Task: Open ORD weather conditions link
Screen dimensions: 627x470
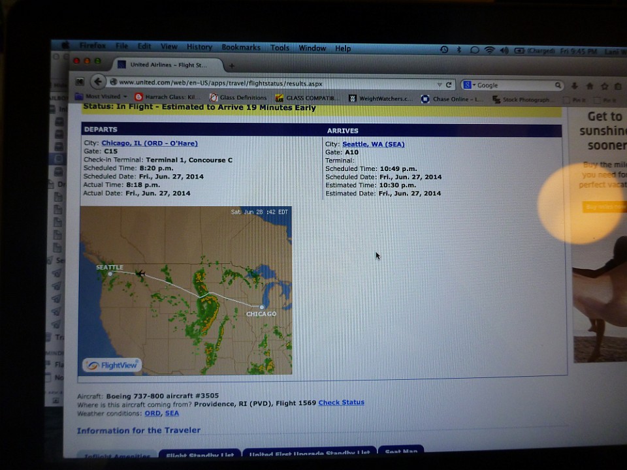Action: click(152, 413)
